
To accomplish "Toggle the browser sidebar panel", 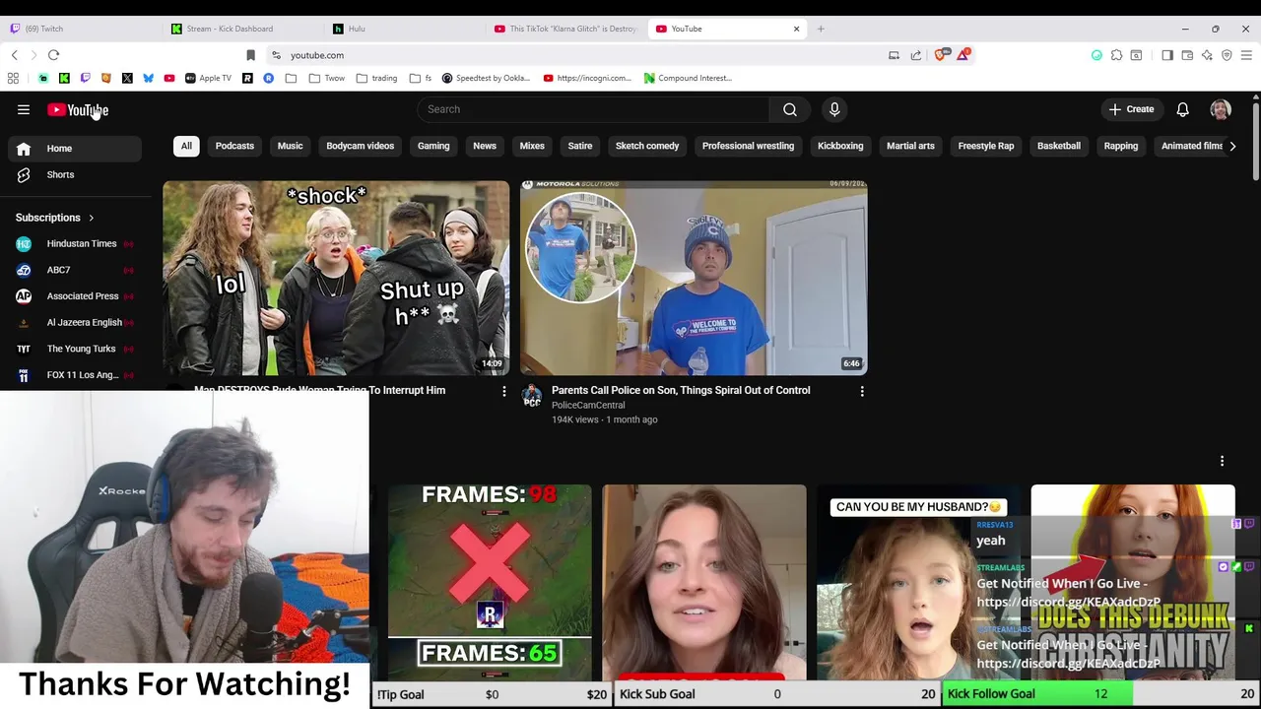I will (x=1167, y=55).
